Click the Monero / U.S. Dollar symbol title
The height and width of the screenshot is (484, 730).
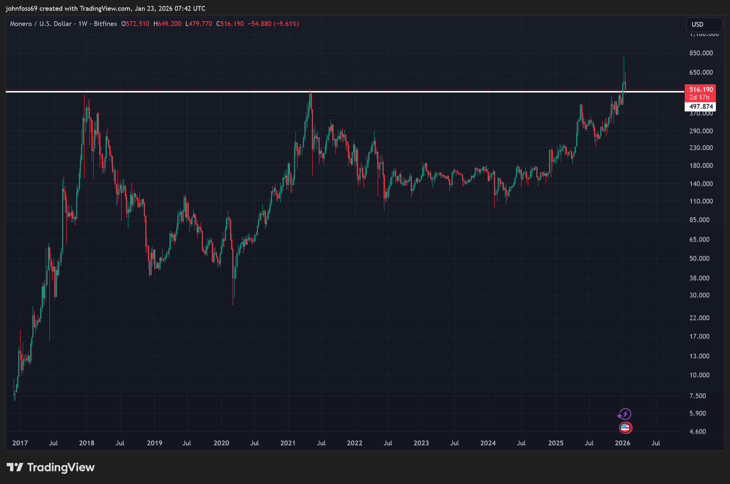coord(41,24)
